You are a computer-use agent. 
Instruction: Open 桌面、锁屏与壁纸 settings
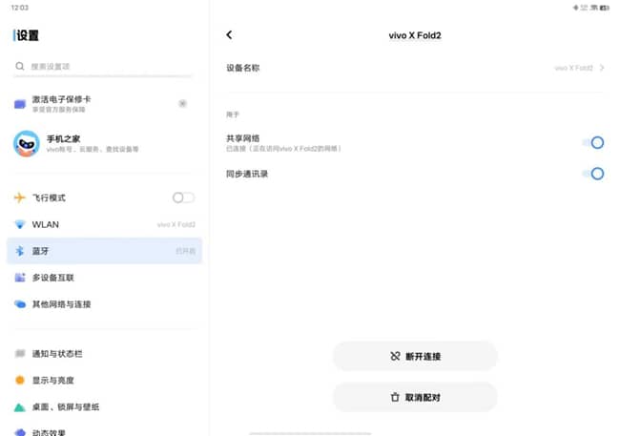[65, 406]
